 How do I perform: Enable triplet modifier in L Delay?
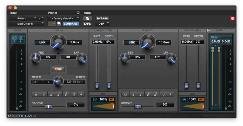tap(74, 94)
